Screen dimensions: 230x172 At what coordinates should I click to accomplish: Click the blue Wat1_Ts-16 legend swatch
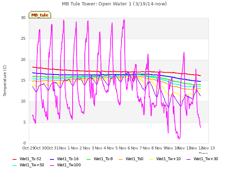(x=52, y=159)
